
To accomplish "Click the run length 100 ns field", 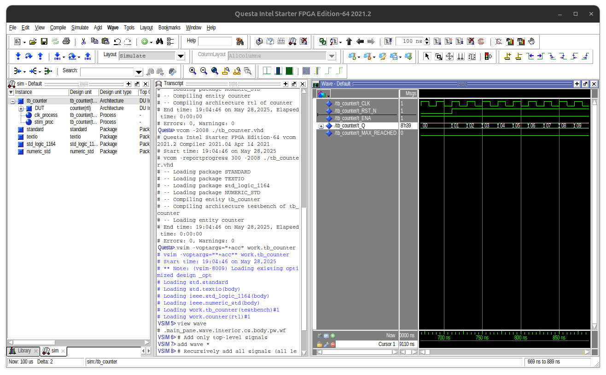I will pos(409,41).
